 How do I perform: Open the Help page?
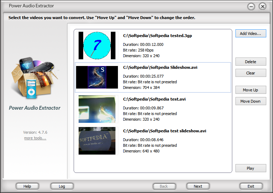point(27,186)
